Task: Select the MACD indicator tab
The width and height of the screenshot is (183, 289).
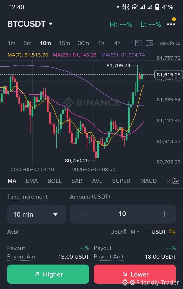Action: coord(148,181)
